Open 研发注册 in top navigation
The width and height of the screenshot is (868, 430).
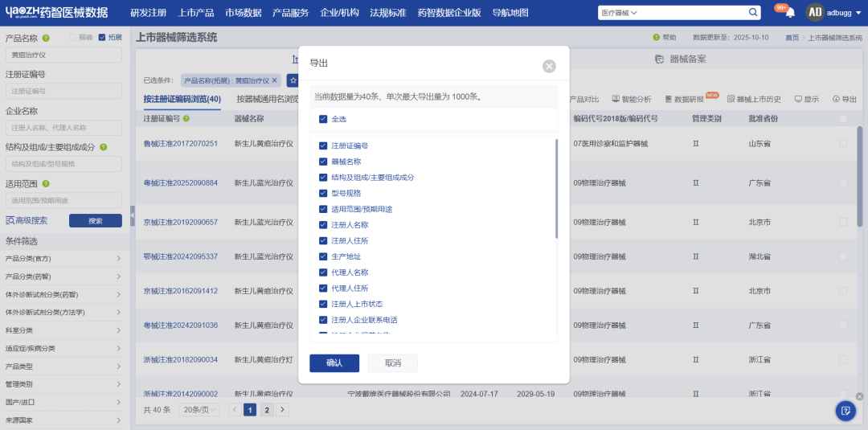(149, 13)
